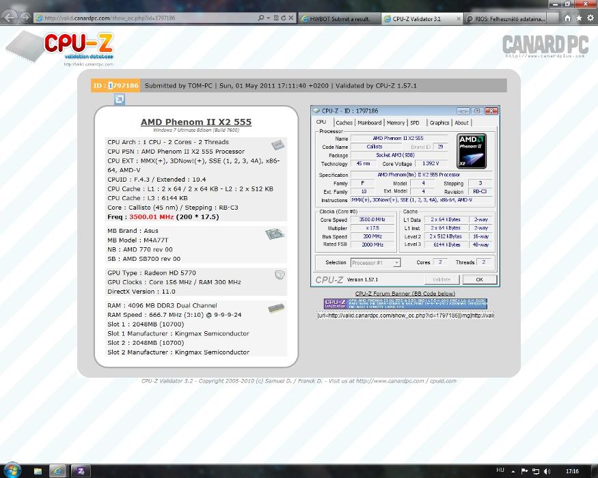Open the AMD Phenom II X2 555 heading link
The image size is (598, 478).
tap(196, 122)
